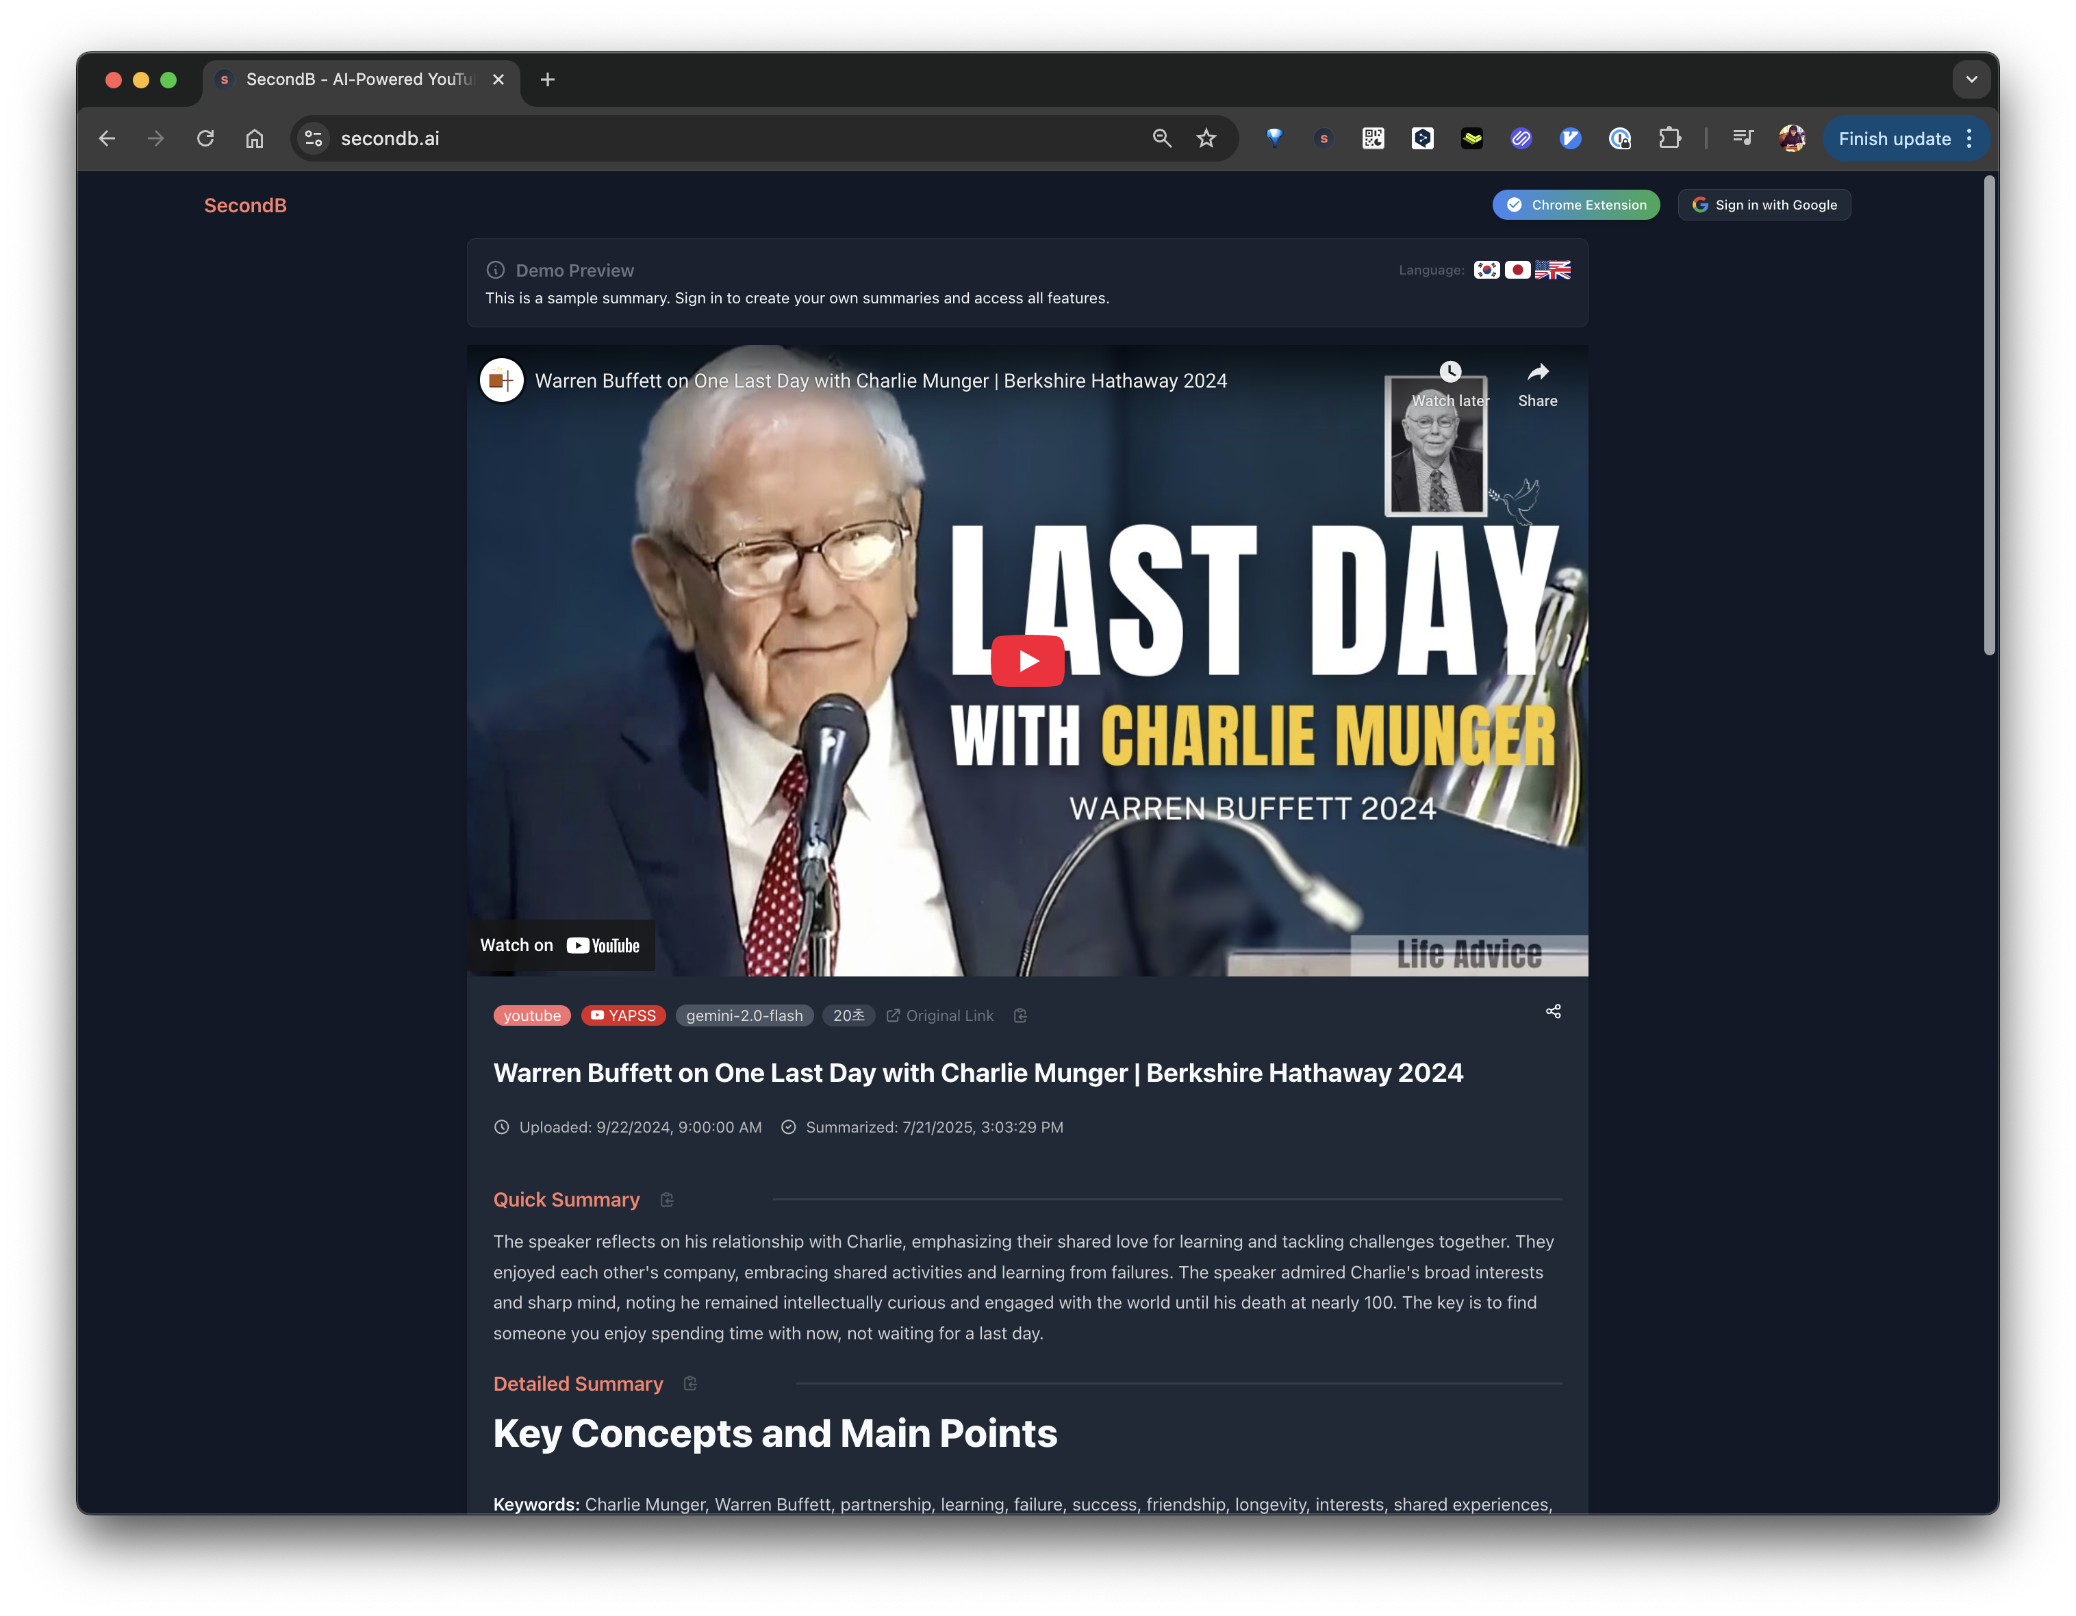2076x1616 pixels.
Task: Click the yellow-green layered extension icon
Action: 1472,139
